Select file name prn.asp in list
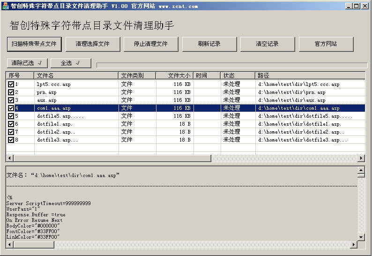The height and width of the screenshot is (256, 372). pyautogui.click(x=47, y=92)
